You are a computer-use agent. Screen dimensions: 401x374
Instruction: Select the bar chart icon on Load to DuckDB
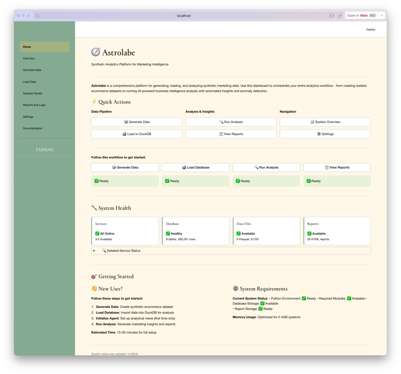tap(124, 134)
